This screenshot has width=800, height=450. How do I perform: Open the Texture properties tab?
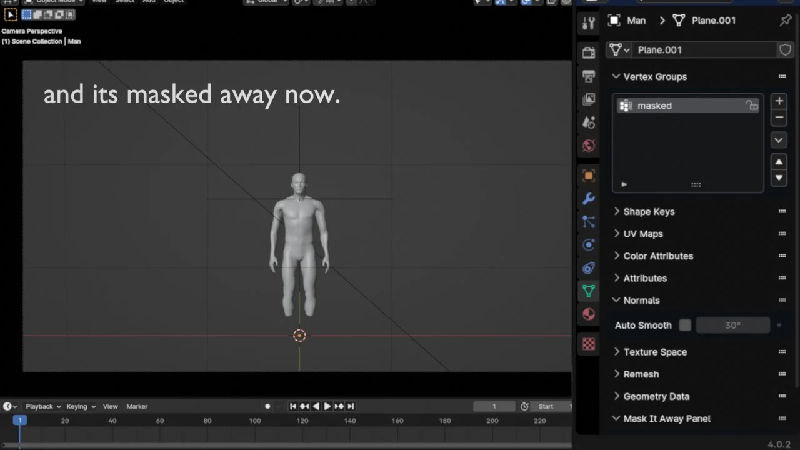point(588,344)
